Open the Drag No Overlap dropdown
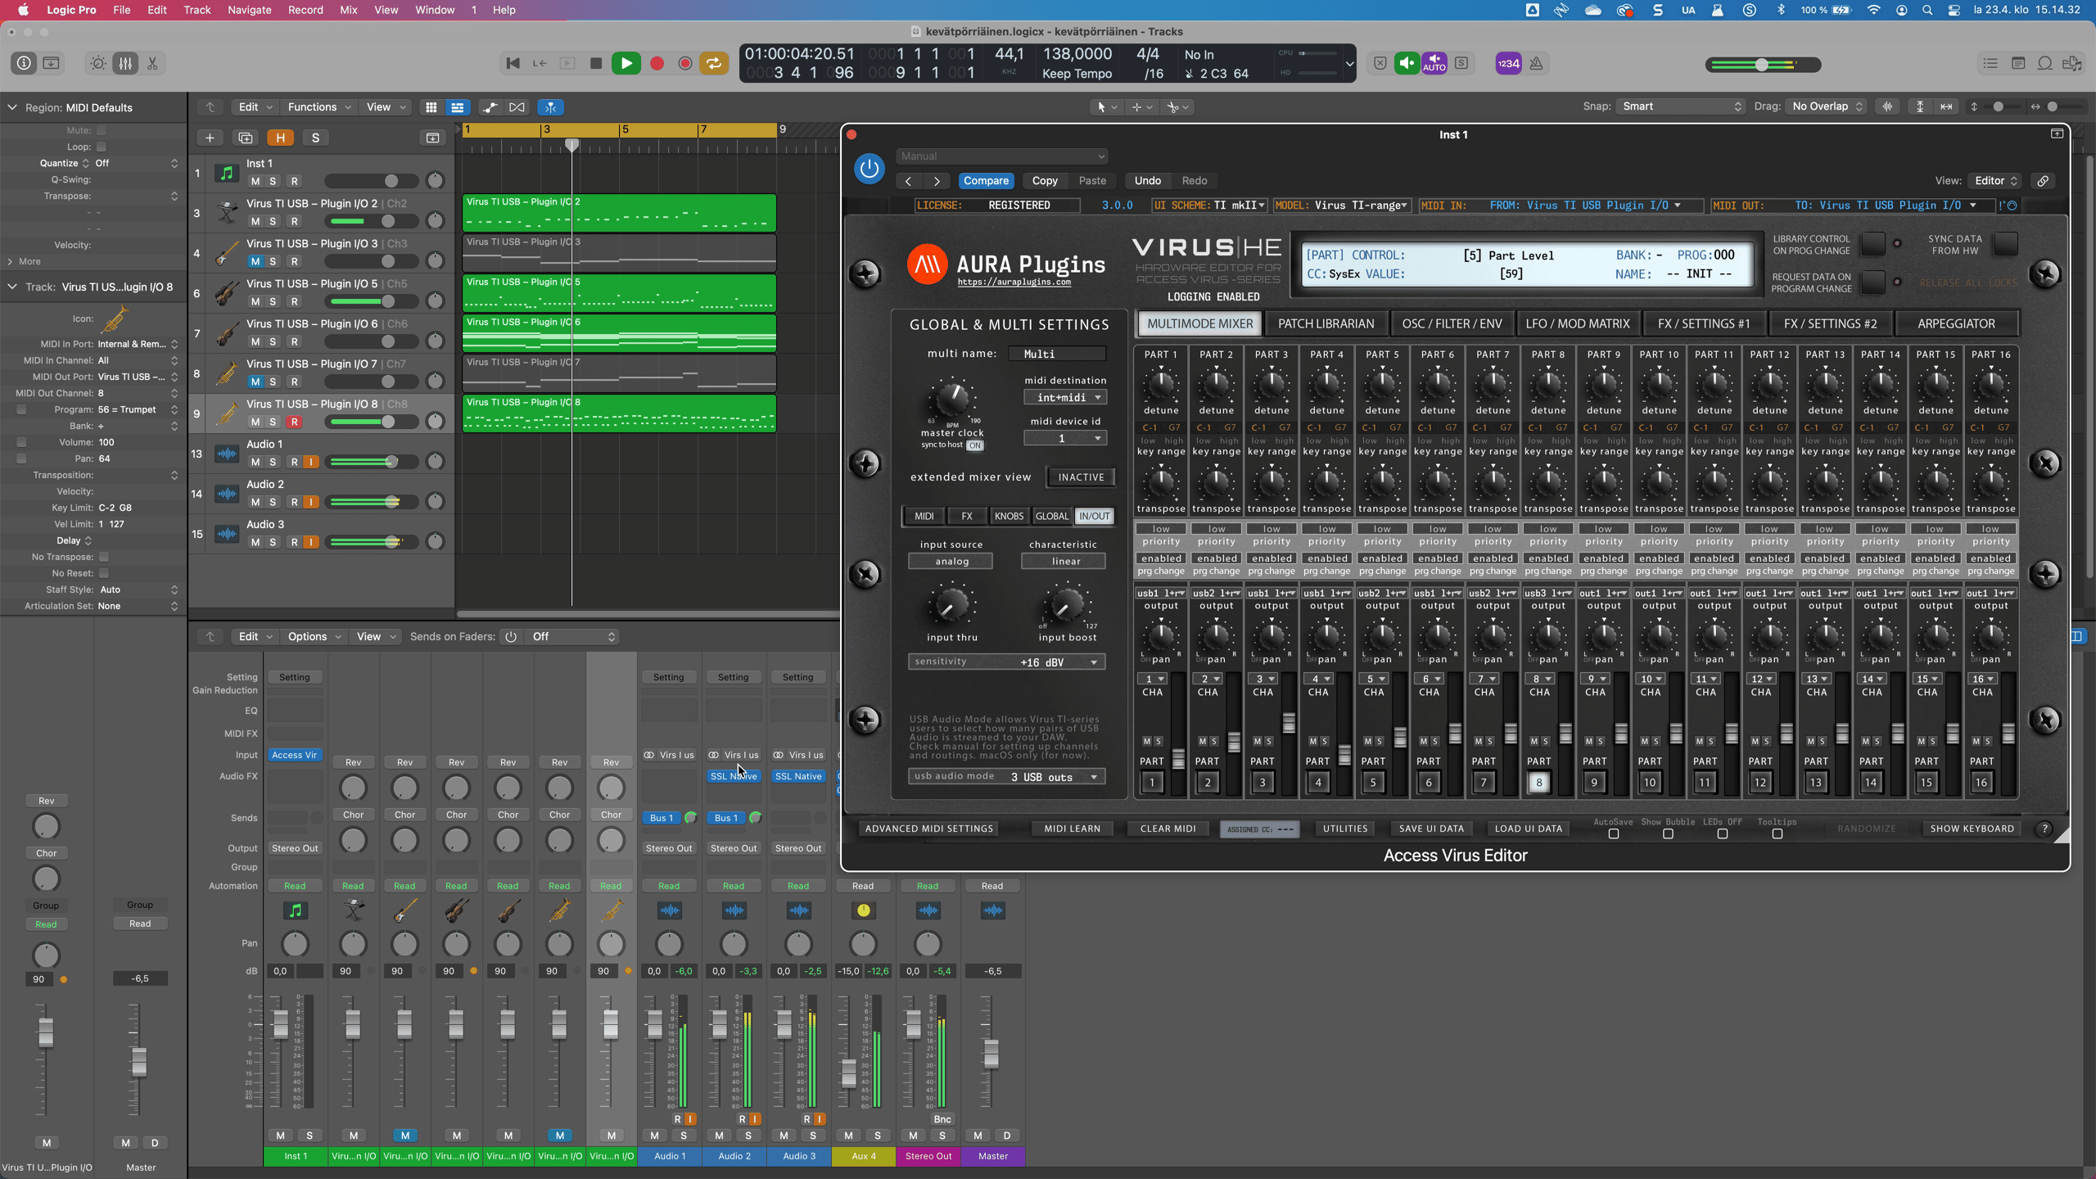This screenshot has width=2096, height=1179. click(x=1827, y=106)
